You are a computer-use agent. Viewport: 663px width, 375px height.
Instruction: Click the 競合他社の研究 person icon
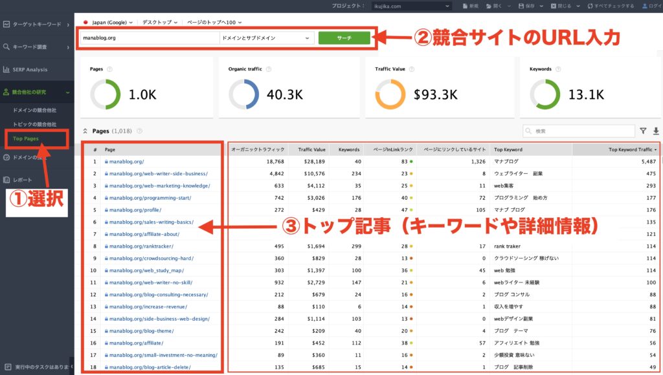(6, 92)
